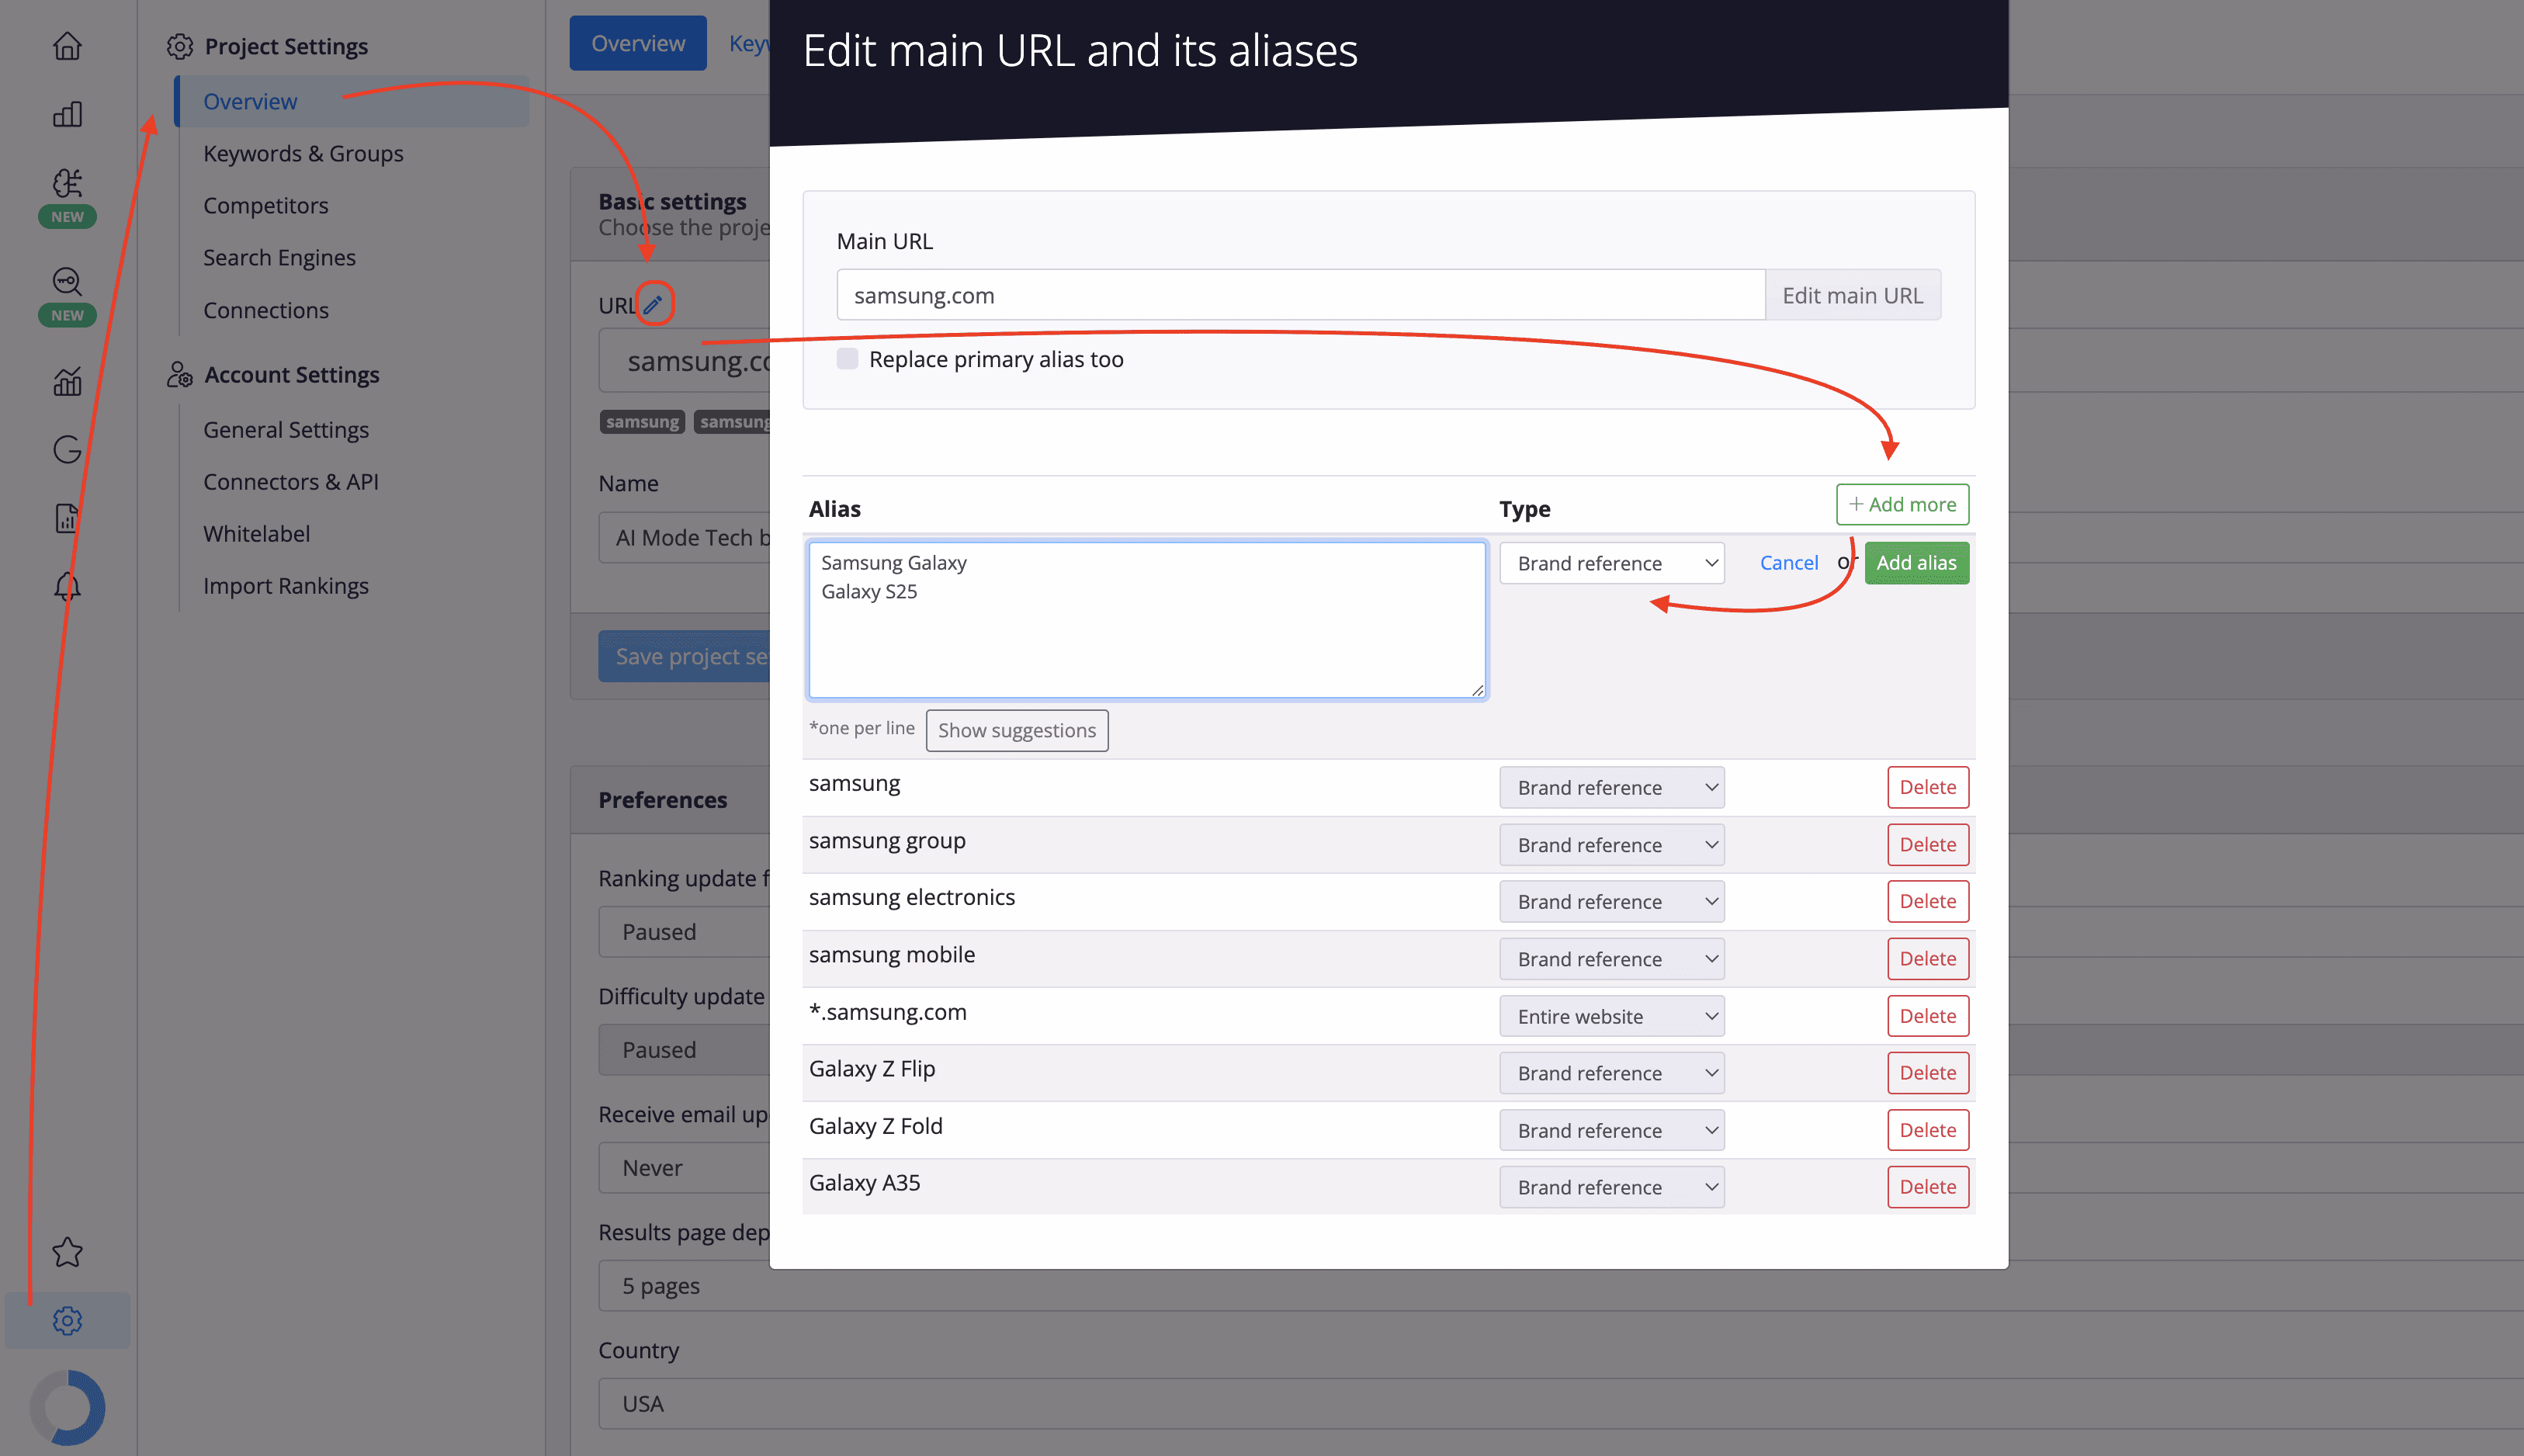
Task: Check the Replace primary alias too checkbox
Action: point(847,358)
